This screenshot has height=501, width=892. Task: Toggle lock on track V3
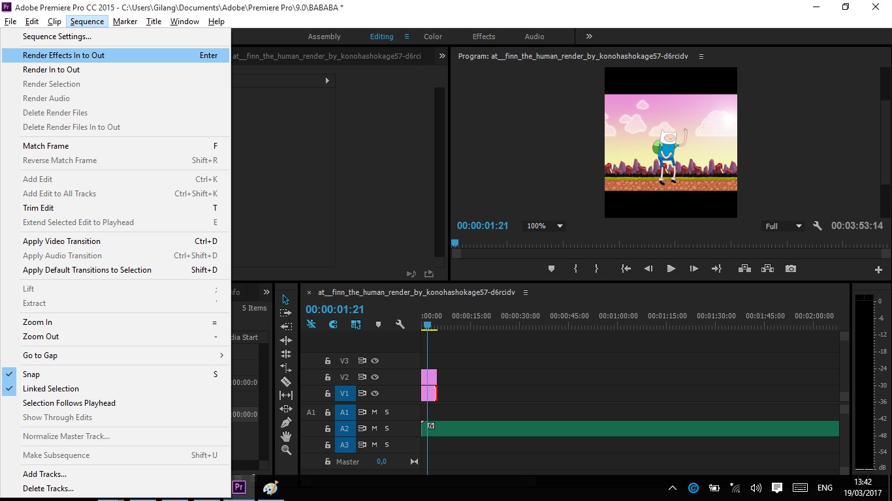tap(328, 361)
